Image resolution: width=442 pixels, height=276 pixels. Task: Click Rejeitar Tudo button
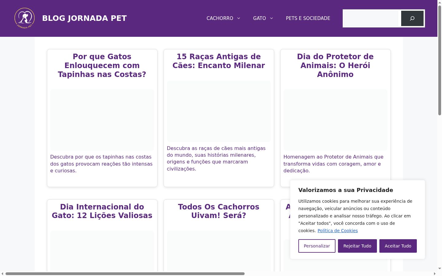click(357, 246)
